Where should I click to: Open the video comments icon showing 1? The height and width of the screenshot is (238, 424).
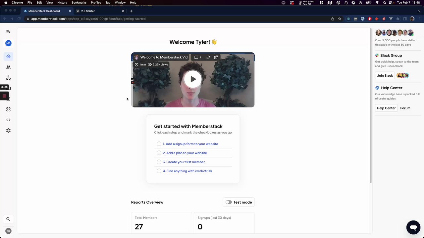click(198, 57)
